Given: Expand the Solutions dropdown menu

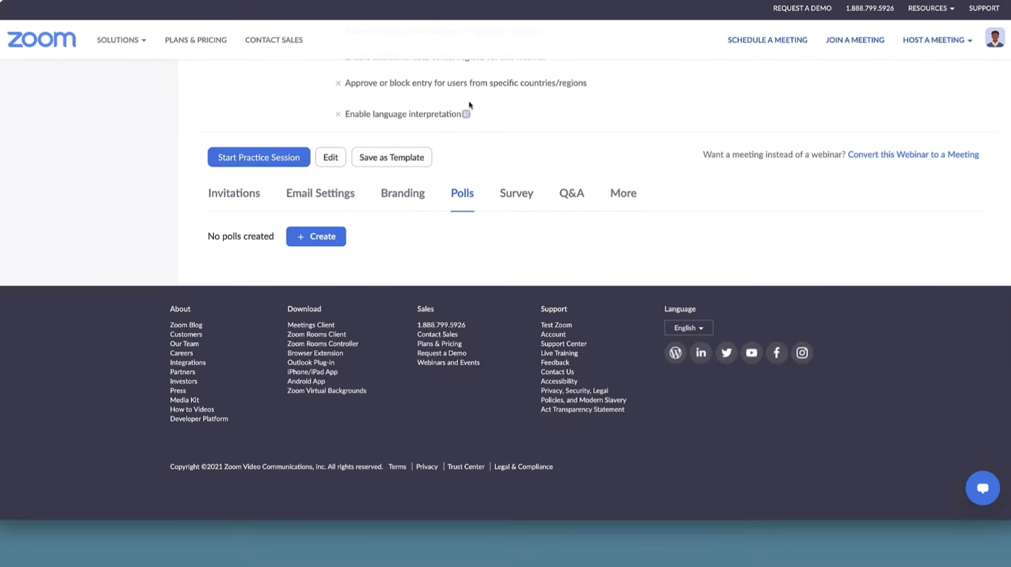Looking at the screenshot, I should [122, 40].
